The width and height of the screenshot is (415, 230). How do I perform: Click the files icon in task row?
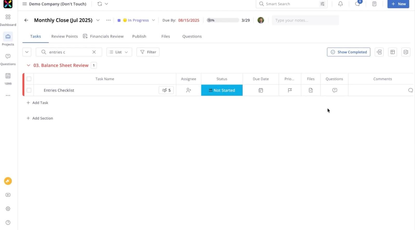coord(310,90)
